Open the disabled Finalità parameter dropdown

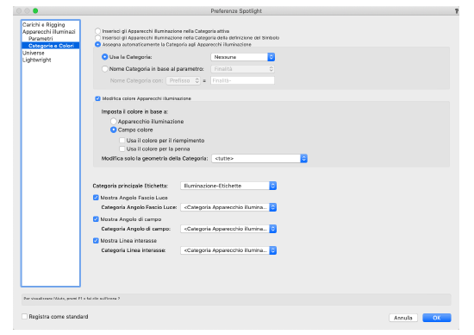coord(243,69)
